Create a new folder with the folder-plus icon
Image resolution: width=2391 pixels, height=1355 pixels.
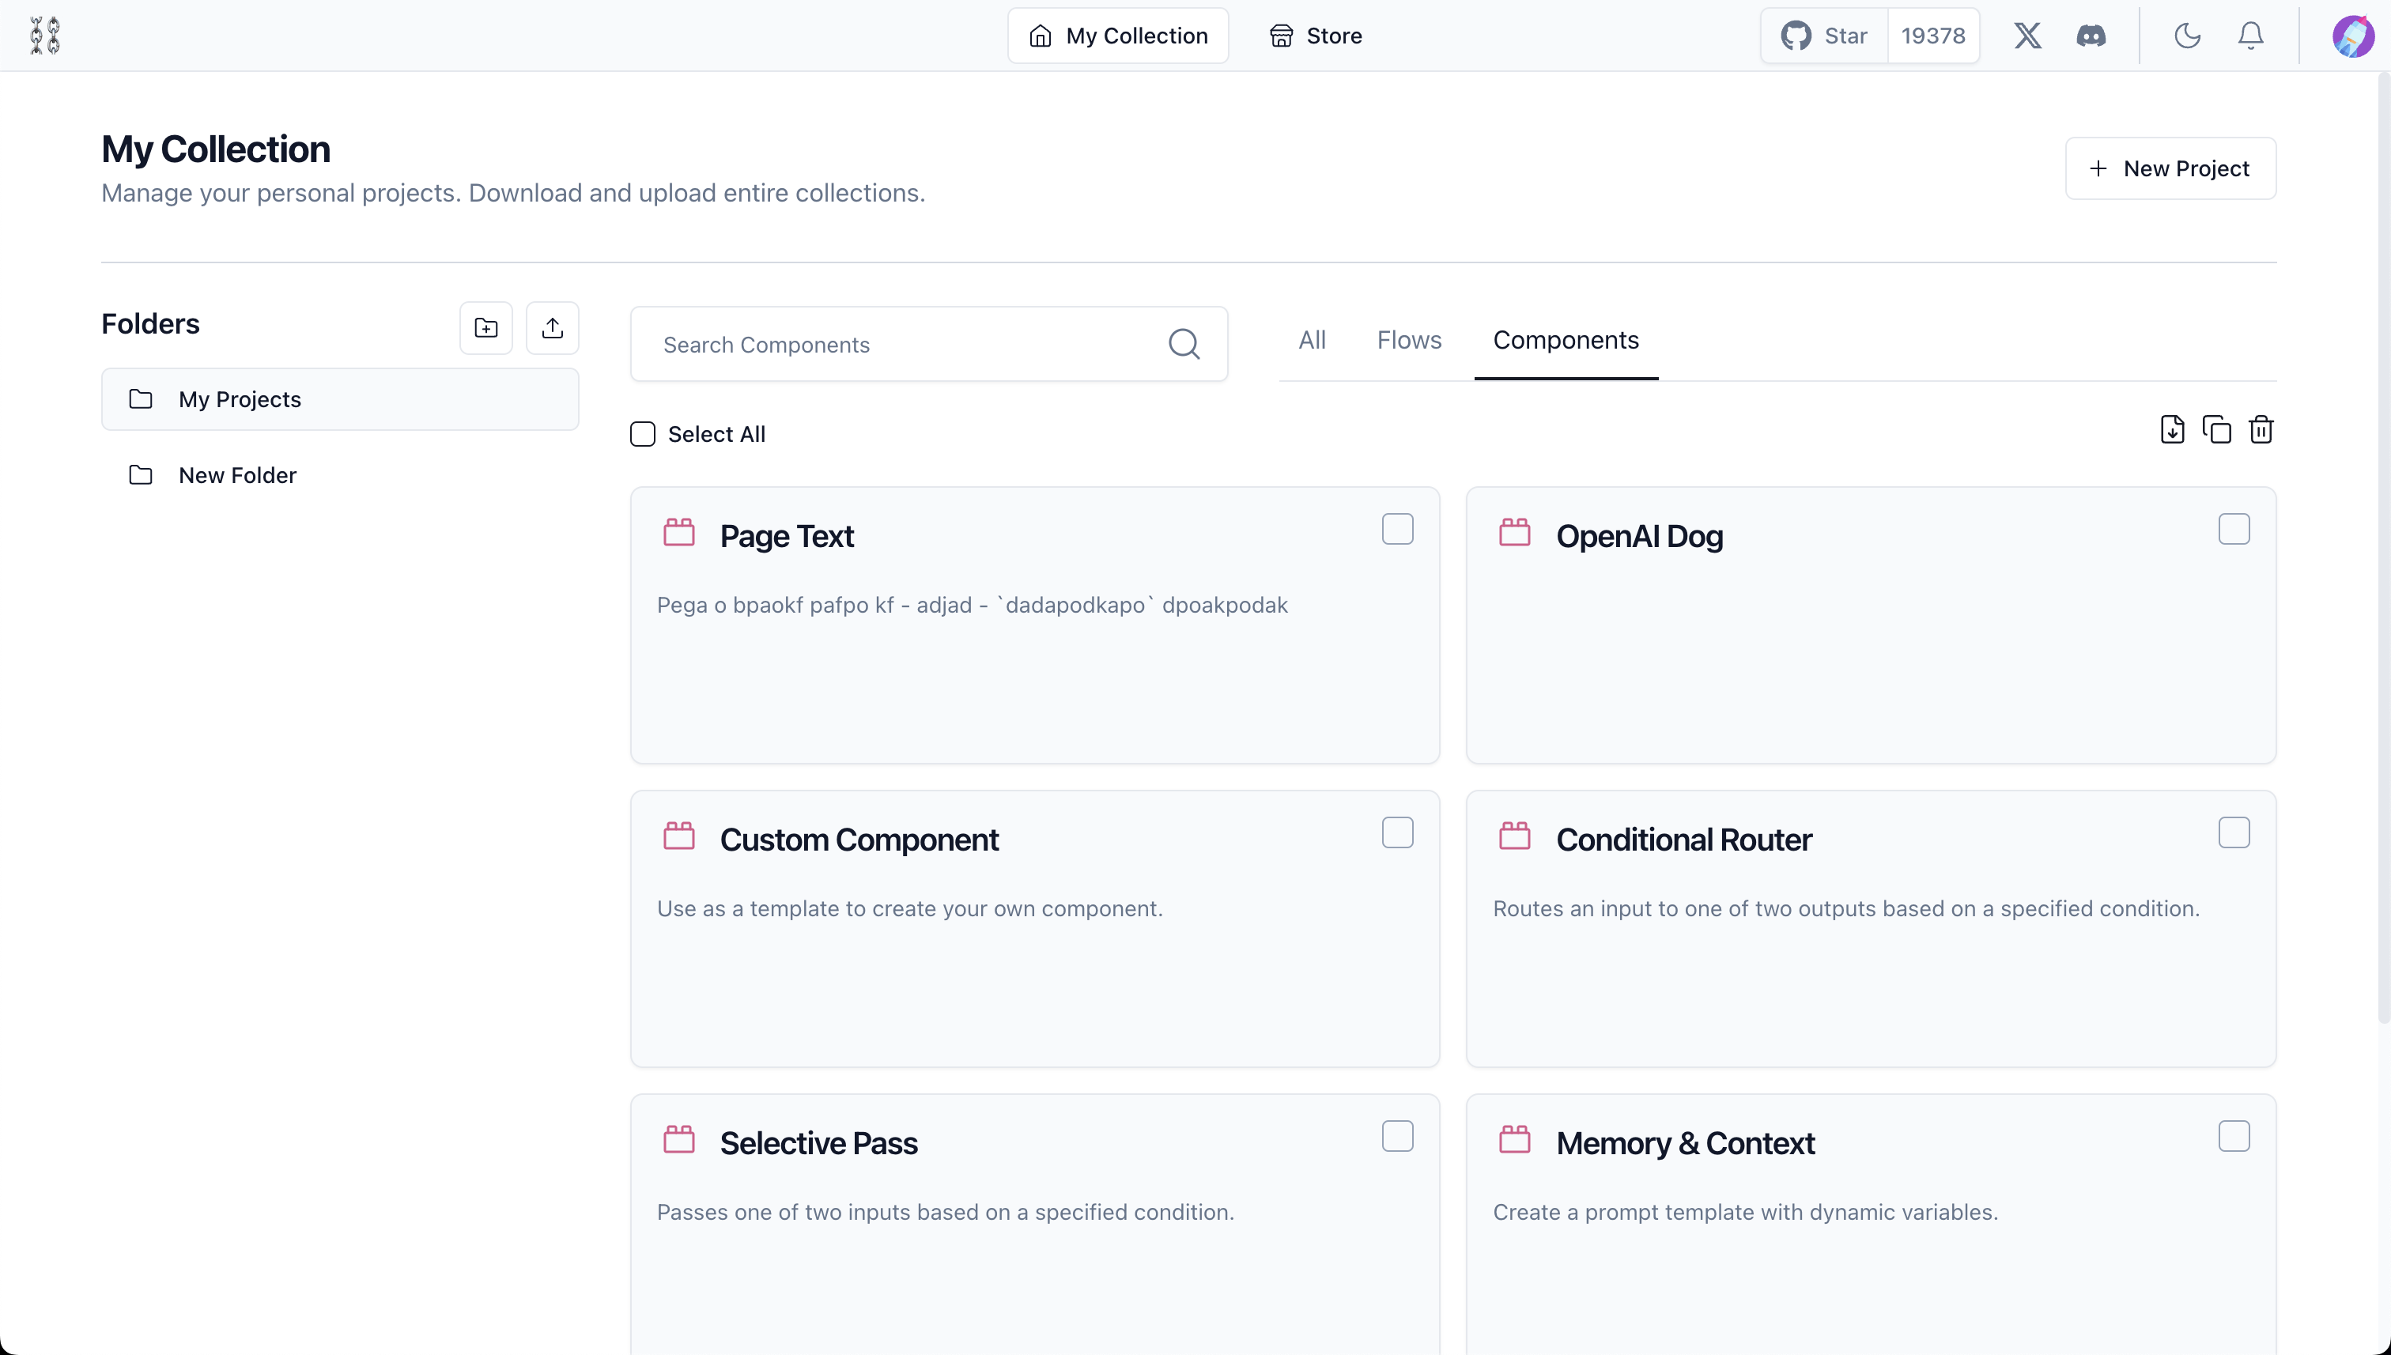[x=485, y=327]
